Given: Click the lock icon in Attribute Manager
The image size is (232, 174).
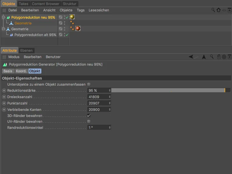Looking at the screenshot, I should [x=219, y=57].
